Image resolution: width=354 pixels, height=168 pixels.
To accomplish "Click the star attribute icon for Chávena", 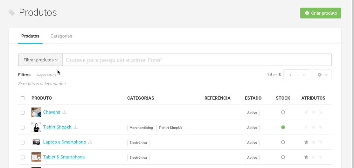I will 306,112.
